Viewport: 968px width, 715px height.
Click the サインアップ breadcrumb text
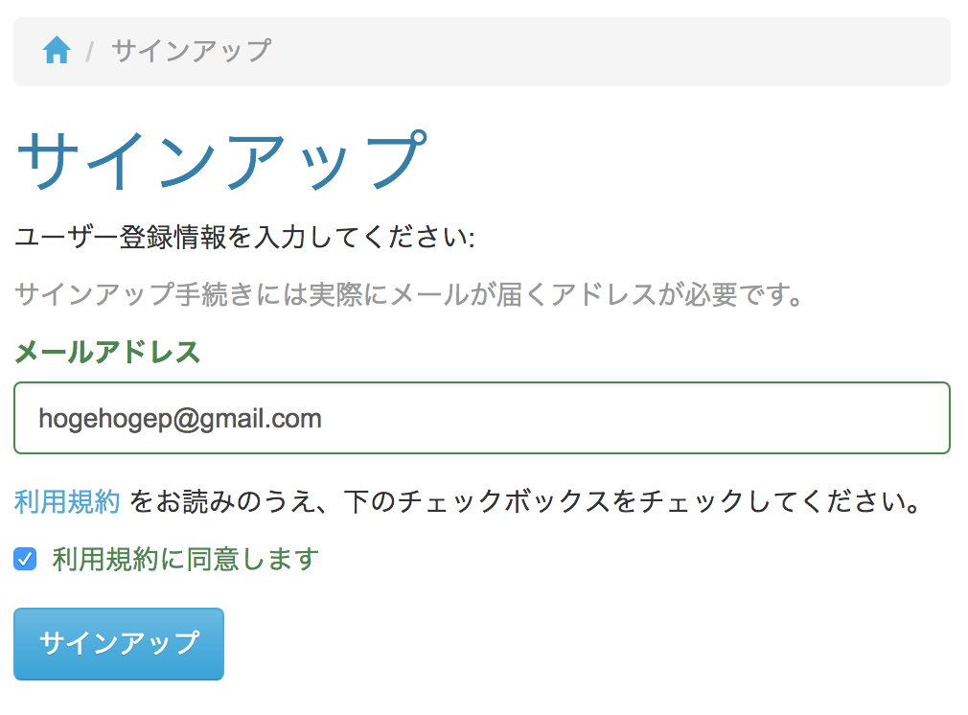click(x=191, y=50)
